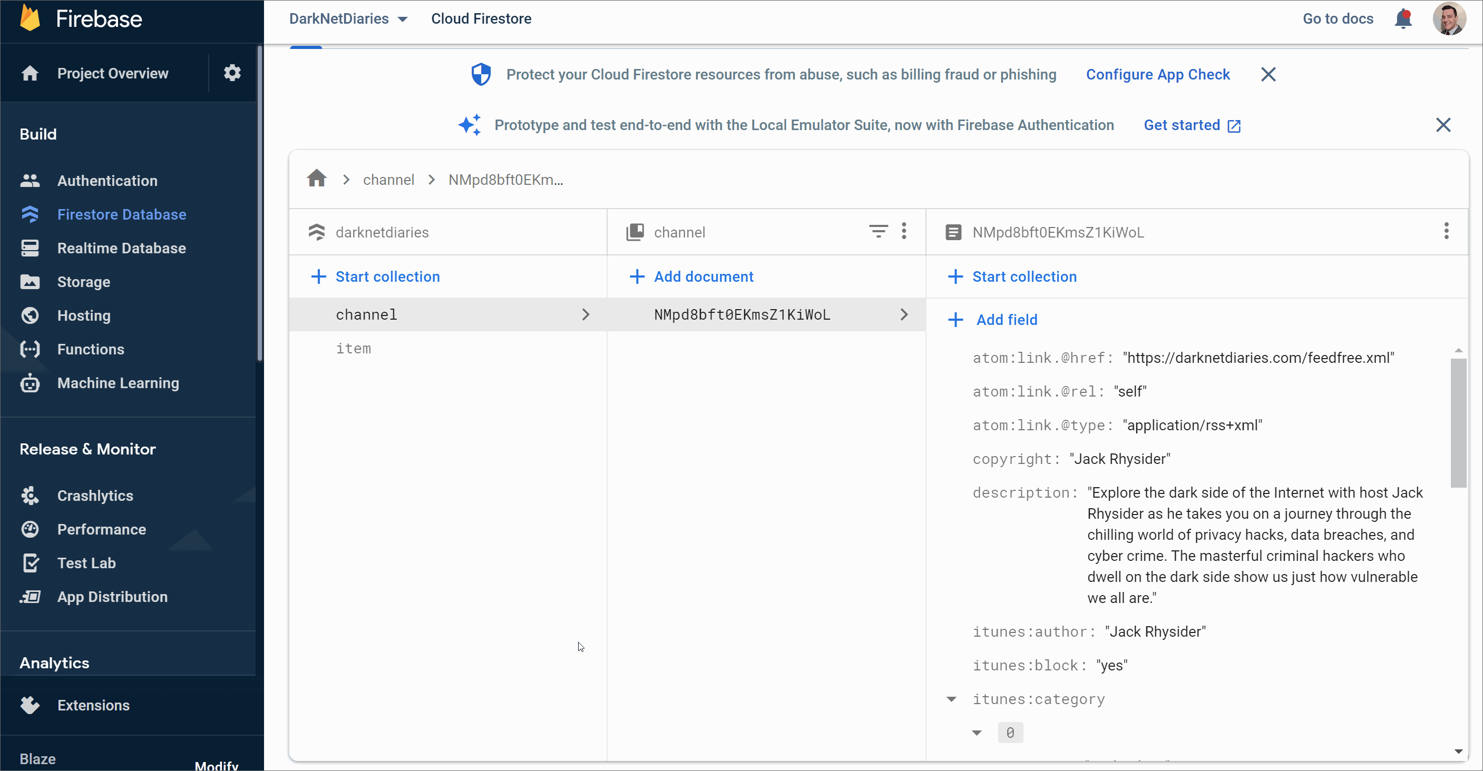Go to Authentication section

(107, 181)
